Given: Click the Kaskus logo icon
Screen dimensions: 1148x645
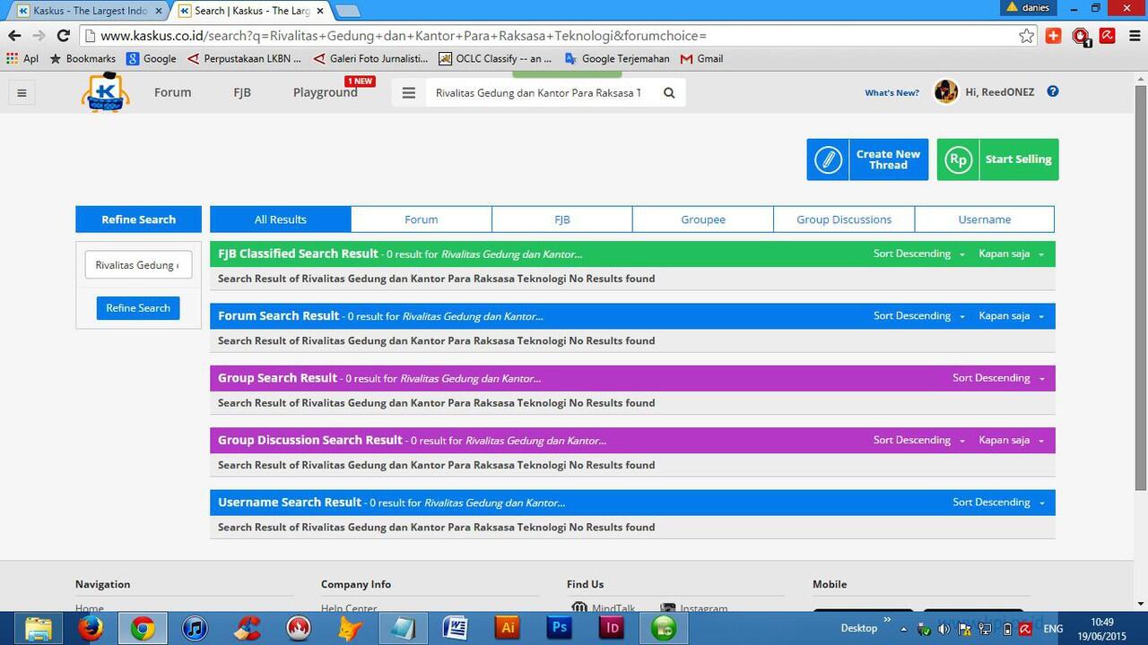Looking at the screenshot, I should click(106, 92).
